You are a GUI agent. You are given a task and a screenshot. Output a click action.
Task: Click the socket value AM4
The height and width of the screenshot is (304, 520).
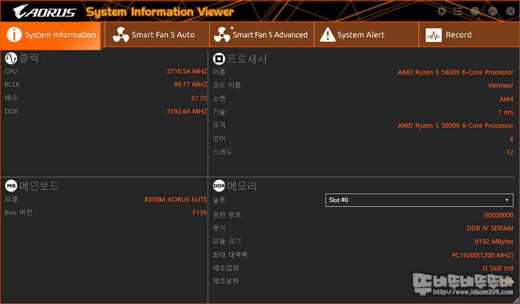click(506, 99)
